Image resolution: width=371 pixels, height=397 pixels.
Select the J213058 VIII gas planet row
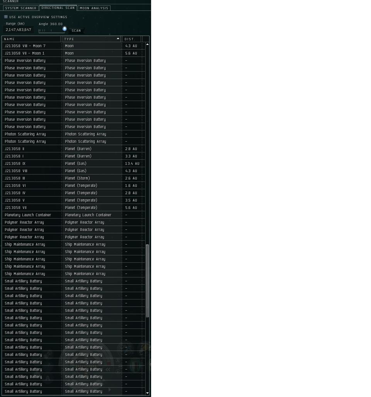coord(73,171)
